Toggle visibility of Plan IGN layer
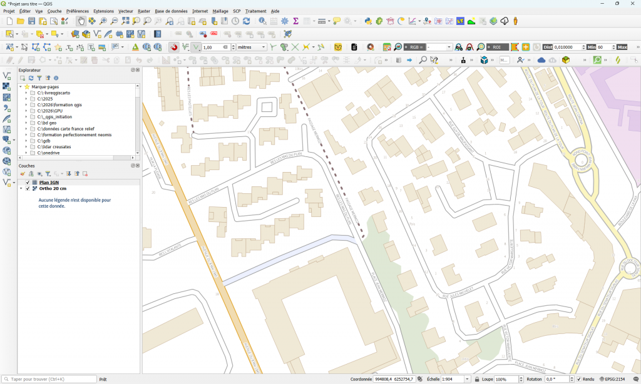This screenshot has height=384, width=641. click(x=28, y=182)
